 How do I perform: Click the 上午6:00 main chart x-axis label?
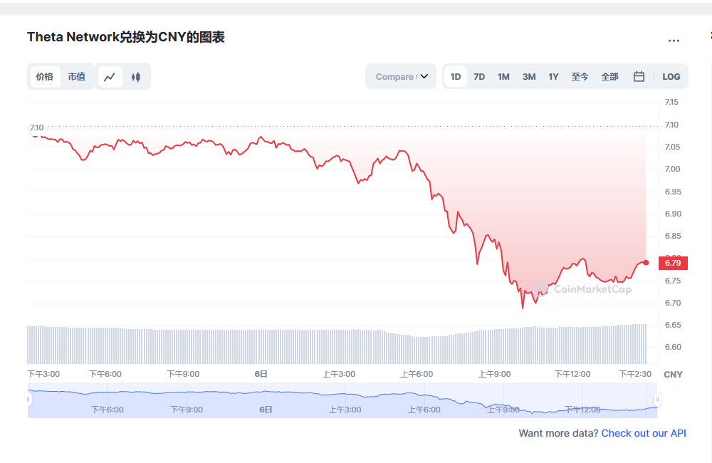pos(417,374)
